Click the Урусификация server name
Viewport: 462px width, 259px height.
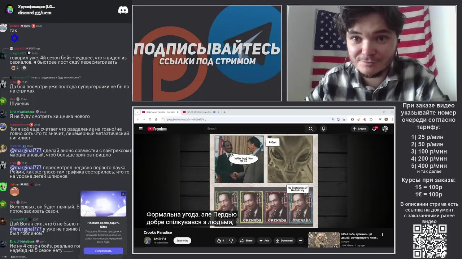[36, 7]
